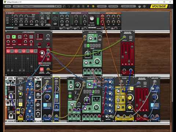The image size is (176, 132).
Task: Click the Main Outs Volume knob
Action: point(92,18)
